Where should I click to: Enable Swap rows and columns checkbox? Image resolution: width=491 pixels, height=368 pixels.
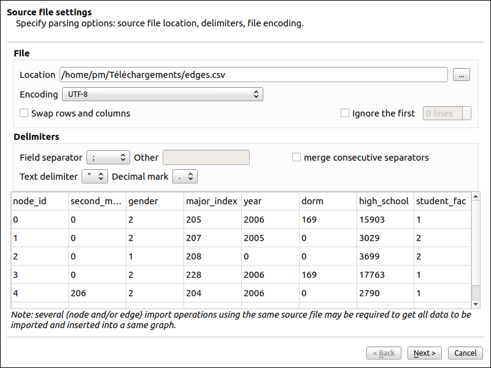(25, 113)
